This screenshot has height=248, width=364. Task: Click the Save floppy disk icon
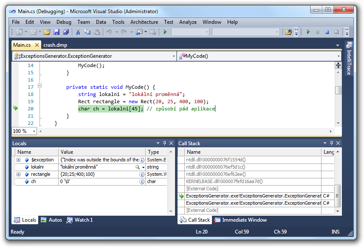[x=56, y=32]
